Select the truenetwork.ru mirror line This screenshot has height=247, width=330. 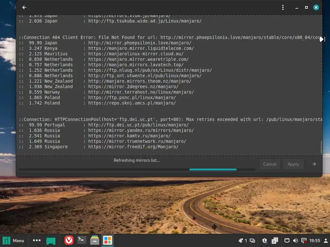pos(103,141)
